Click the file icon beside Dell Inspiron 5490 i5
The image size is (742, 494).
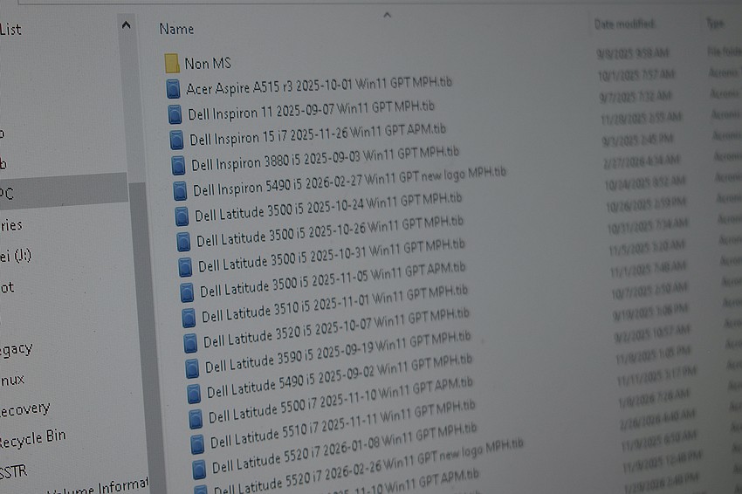click(x=180, y=190)
